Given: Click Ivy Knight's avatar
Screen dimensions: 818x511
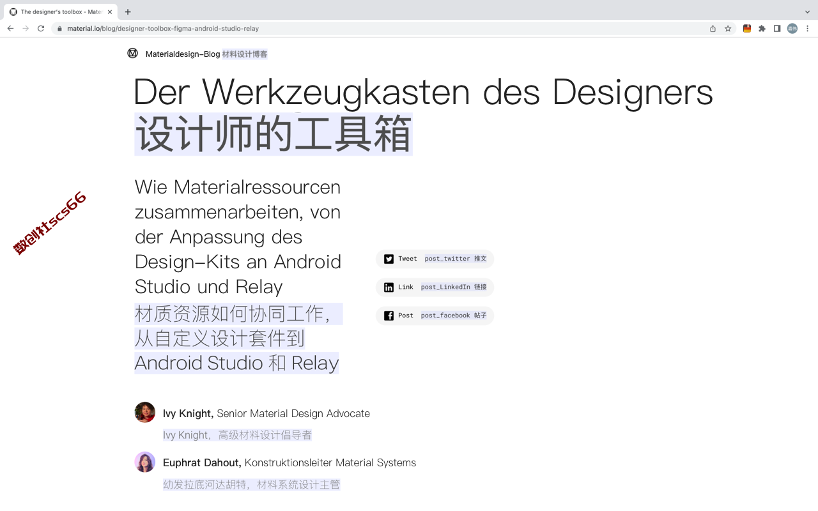Looking at the screenshot, I should [x=145, y=412].
